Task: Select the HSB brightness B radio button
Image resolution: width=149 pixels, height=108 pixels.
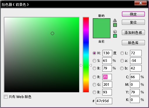Action: [94, 68]
